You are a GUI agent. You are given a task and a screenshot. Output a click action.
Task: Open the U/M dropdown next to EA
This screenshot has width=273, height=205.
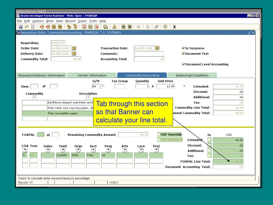(x=103, y=86)
